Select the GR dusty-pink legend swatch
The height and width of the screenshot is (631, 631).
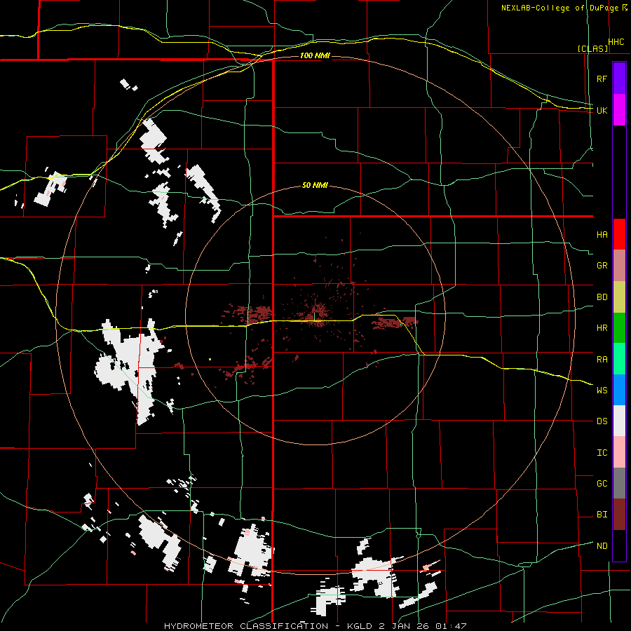tap(619, 266)
